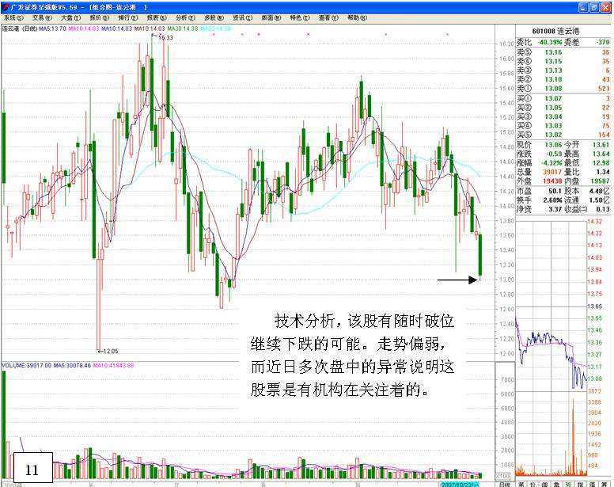Click the 连云港 (日线) chart title
Screen dimensions: 614x487
pos(20,29)
